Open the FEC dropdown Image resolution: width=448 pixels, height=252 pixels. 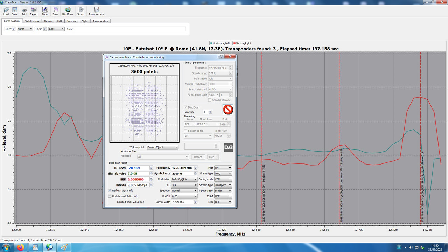[x=184, y=185]
